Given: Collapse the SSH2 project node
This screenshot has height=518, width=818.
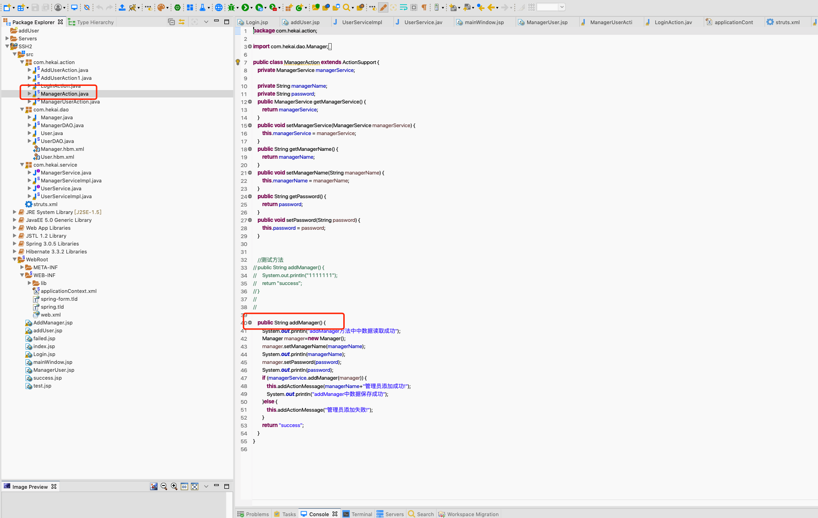Looking at the screenshot, I should pos(7,46).
